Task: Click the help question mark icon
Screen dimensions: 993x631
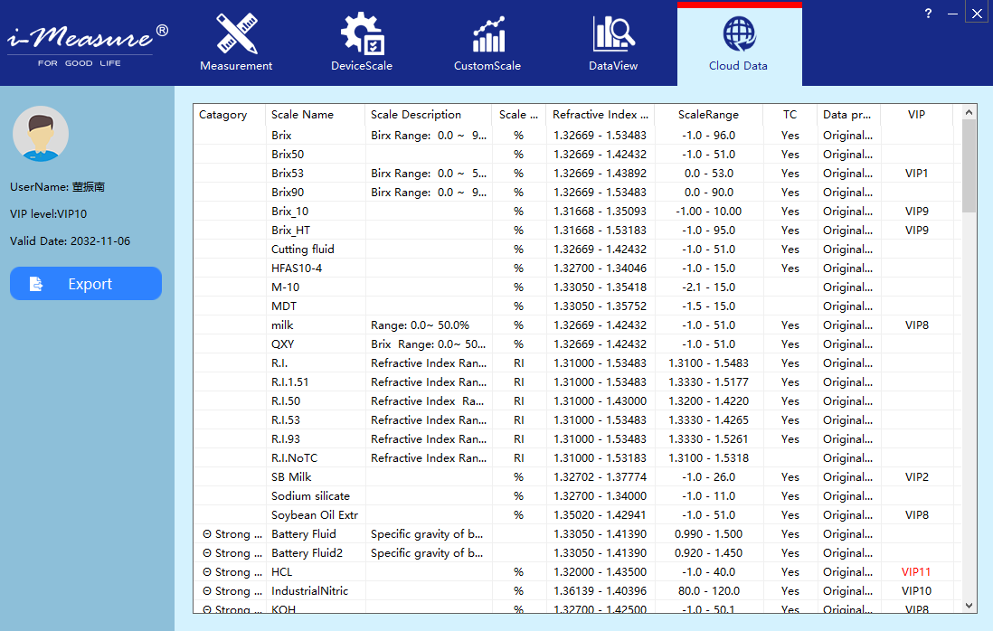Action: [928, 14]
